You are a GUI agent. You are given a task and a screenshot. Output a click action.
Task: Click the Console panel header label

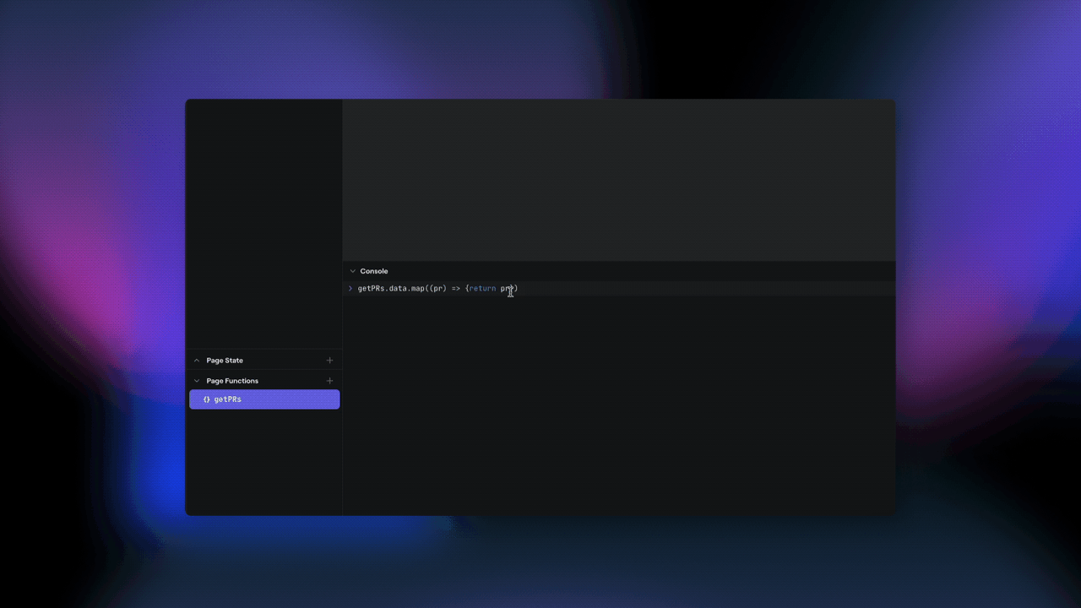click(374, 271)
